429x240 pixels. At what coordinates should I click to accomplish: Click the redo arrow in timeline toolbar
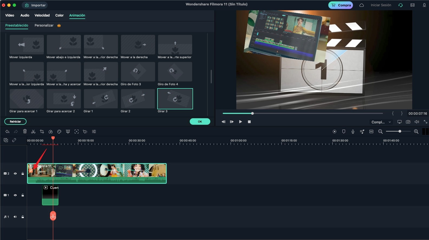coord(16,131)
